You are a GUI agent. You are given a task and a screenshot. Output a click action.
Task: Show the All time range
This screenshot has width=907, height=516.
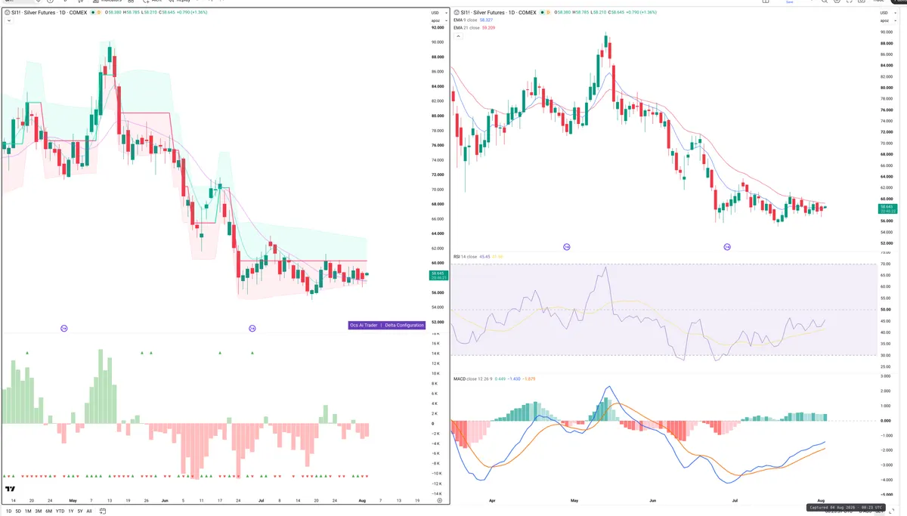[89, 511]
